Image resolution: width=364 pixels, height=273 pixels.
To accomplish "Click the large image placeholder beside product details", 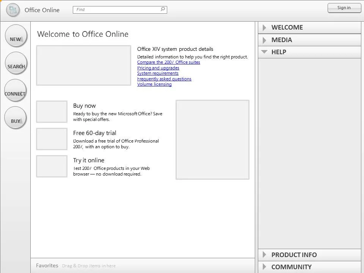I will [x=83, y=66].
